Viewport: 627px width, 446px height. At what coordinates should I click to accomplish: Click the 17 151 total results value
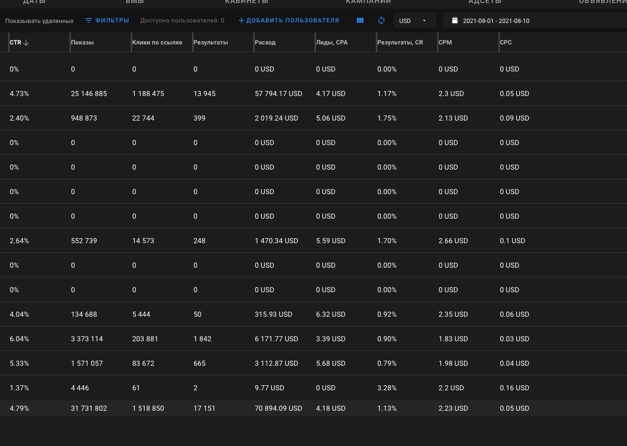(204, 408)
